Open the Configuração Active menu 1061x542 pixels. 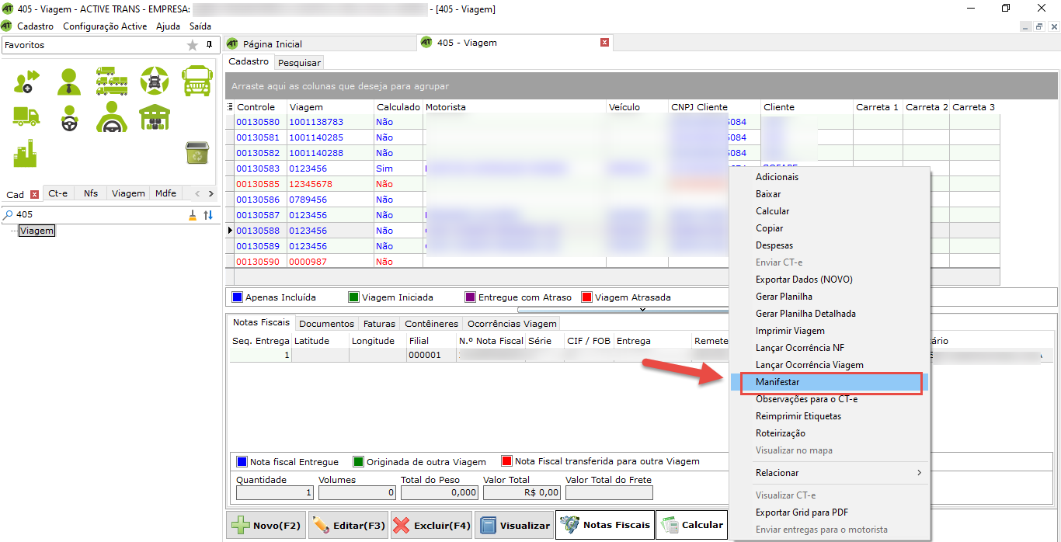tap(105, 26)
